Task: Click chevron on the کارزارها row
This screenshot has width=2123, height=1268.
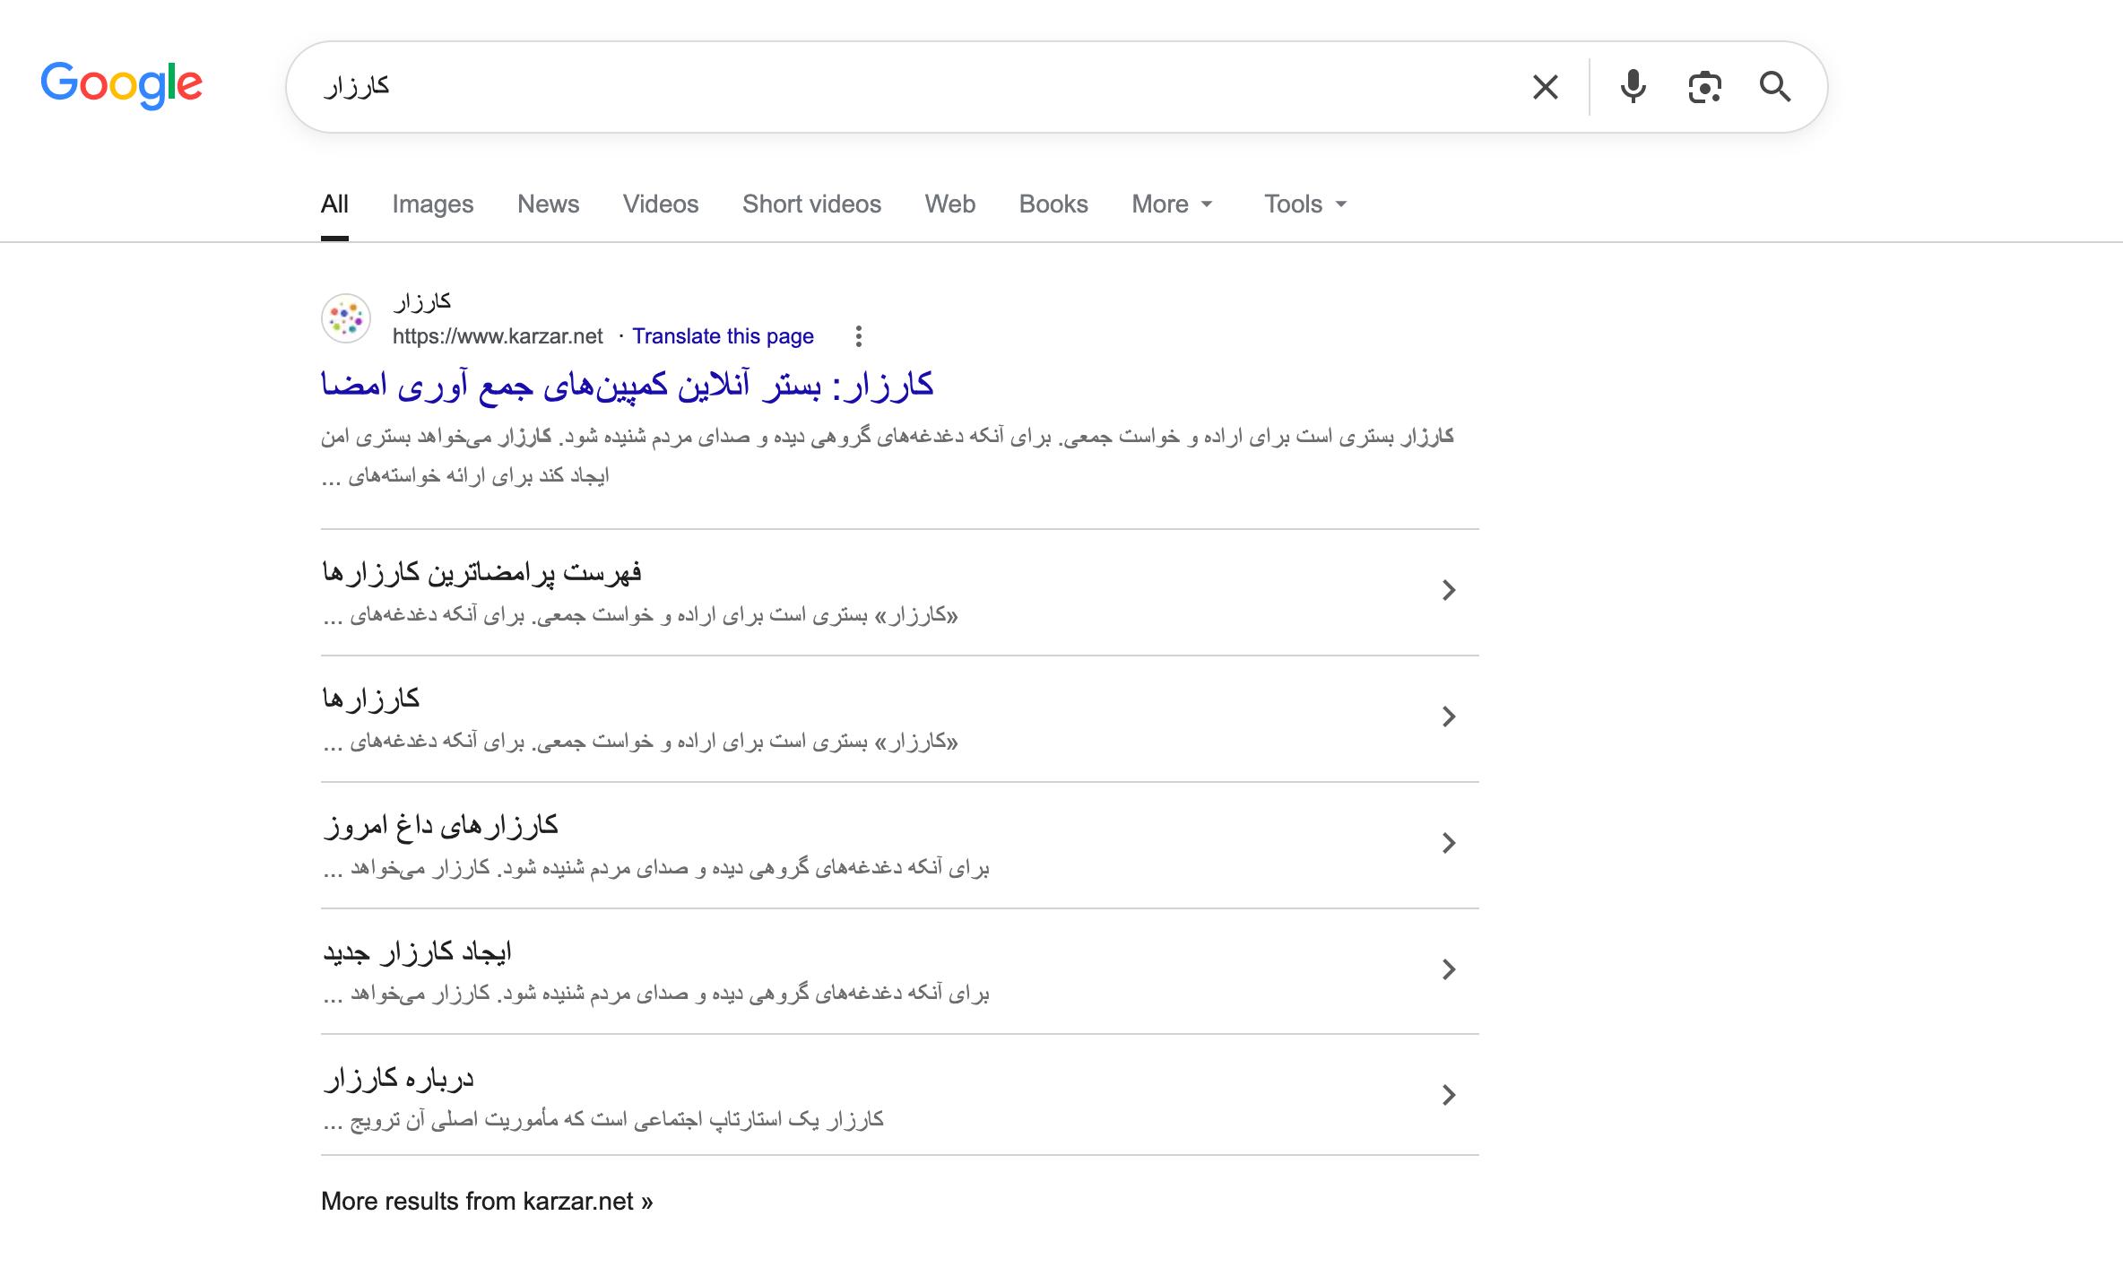Action: coord(1449,717)
